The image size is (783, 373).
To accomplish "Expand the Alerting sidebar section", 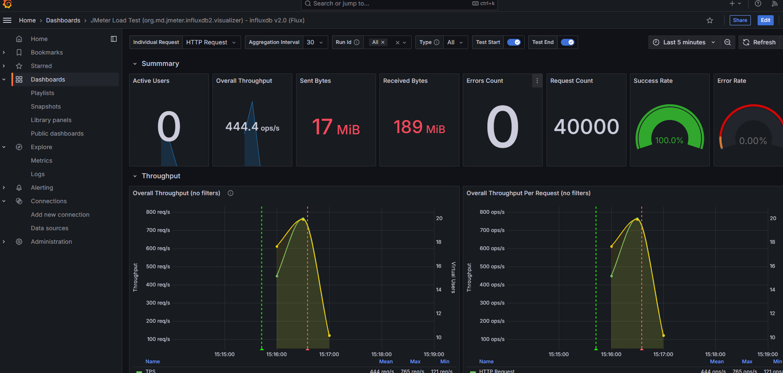I will tap(4, 188).
